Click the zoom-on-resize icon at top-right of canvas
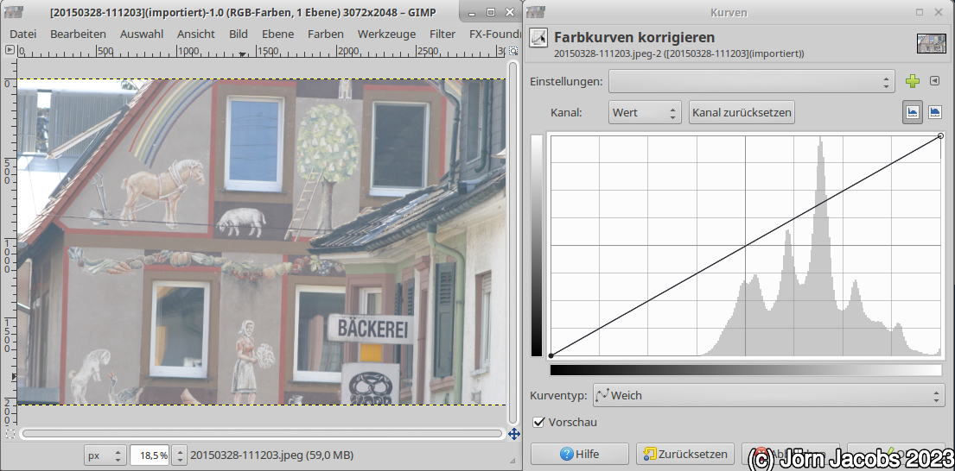 pos(513,50)
